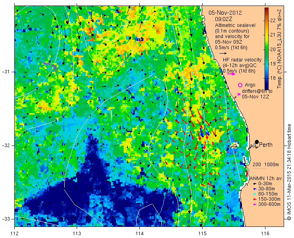Click the '150-300m' legend text
Image resolution: width=294 pixels, height=238 pixels.
tap(269, 199)
